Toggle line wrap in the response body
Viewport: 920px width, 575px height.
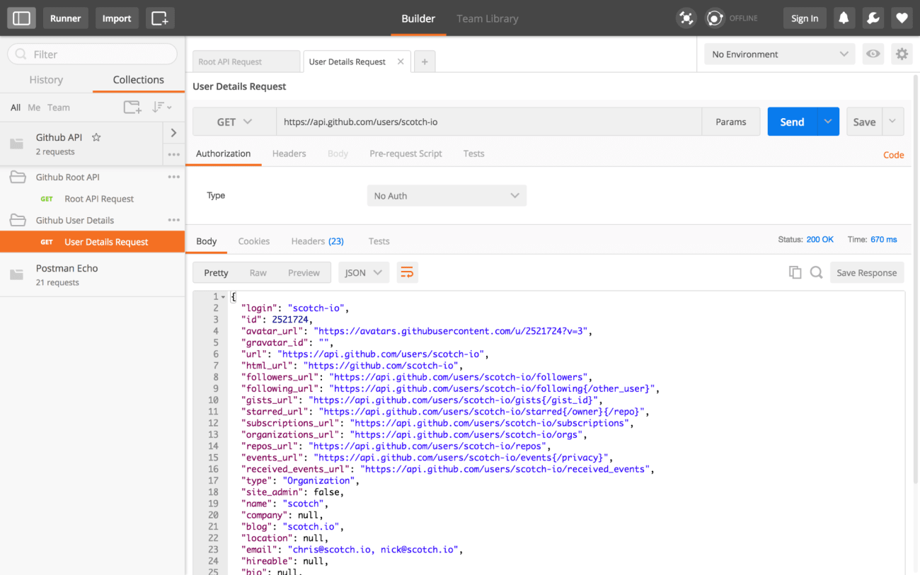[x=407, y=272]
